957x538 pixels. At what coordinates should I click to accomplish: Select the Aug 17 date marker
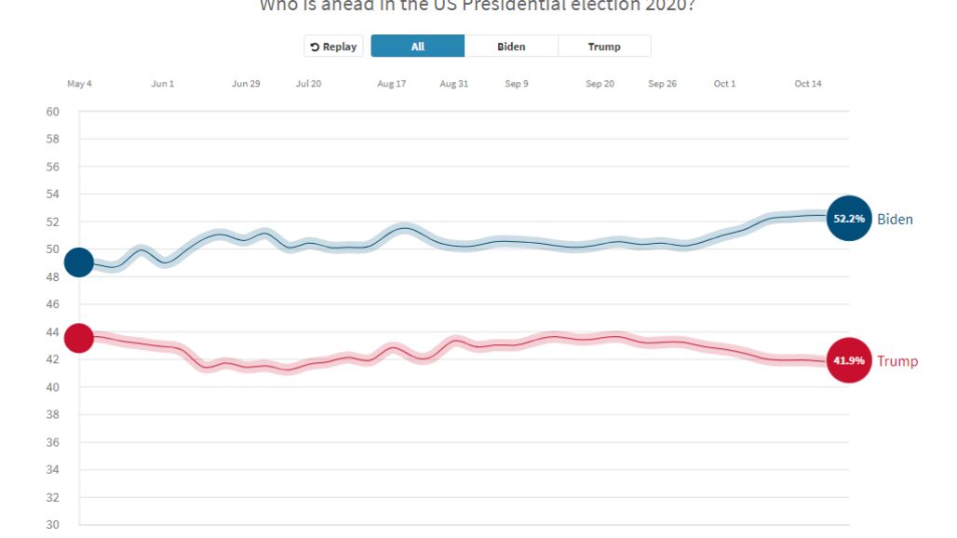point(392,84)
